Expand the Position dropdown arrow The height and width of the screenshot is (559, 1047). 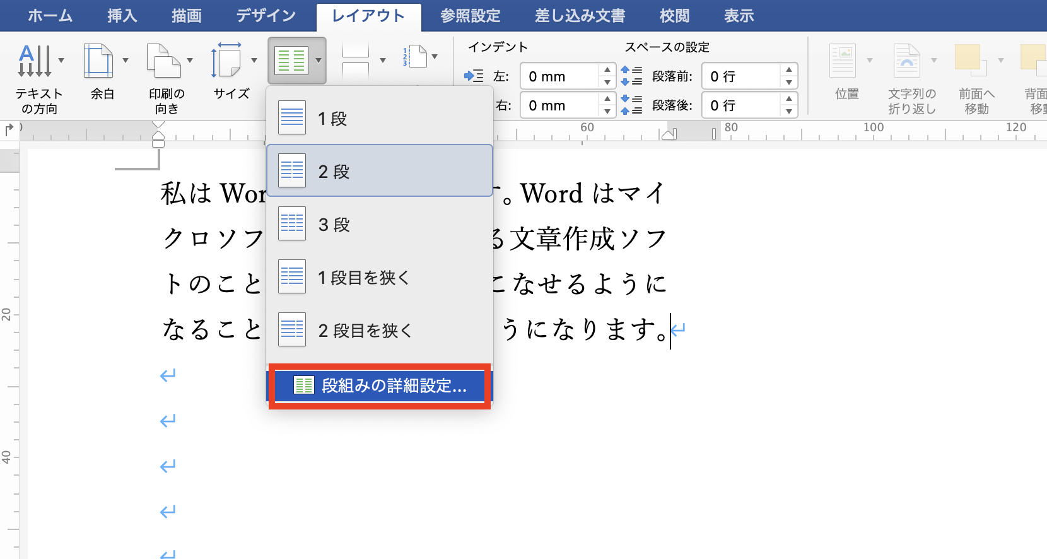click(870, 61)
